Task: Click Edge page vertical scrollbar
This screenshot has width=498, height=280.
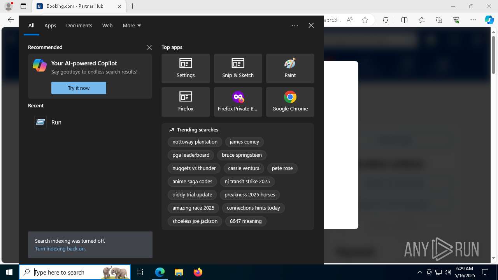Action: [494, 54]
